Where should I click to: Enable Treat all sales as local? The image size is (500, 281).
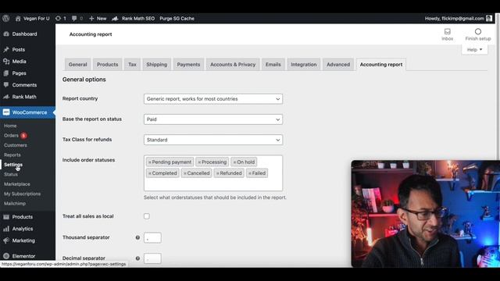click(147, 216)
